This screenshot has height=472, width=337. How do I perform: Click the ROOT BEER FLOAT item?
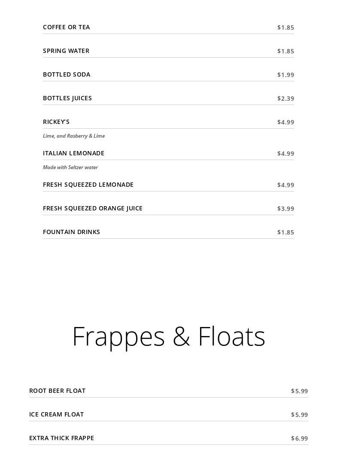(57, 391)
